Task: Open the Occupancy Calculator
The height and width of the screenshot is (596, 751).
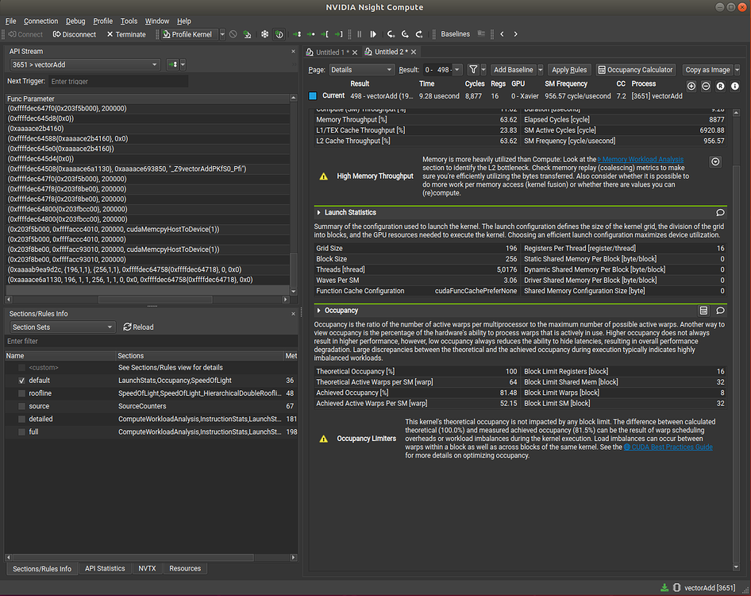Action: point(636,70)
